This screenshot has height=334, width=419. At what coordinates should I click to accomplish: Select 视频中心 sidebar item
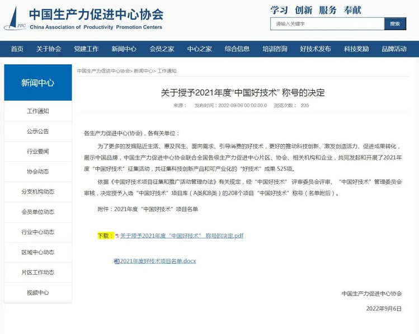[x=38, y=293]
